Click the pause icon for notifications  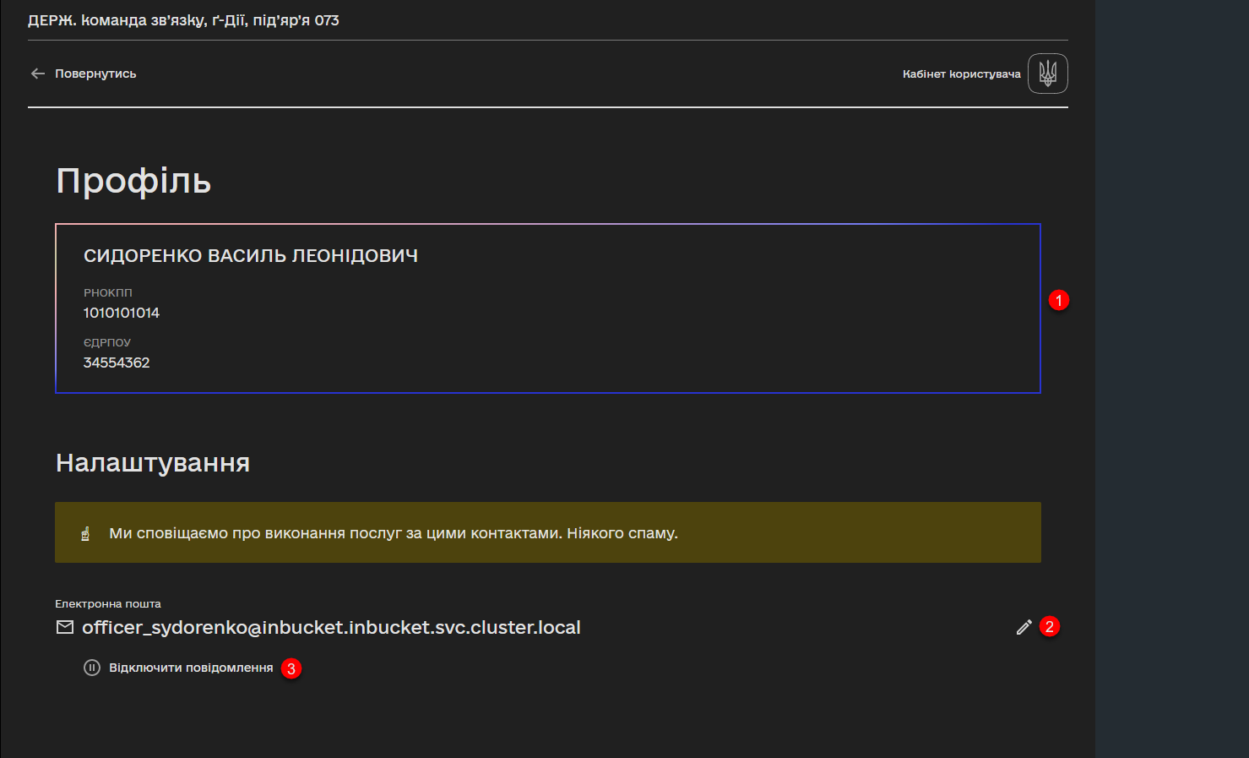pyautogui.click(x=92, y=668)
